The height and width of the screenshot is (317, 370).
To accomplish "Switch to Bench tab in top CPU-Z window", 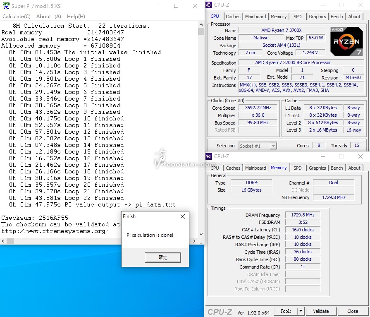I will tap(337, 17).
